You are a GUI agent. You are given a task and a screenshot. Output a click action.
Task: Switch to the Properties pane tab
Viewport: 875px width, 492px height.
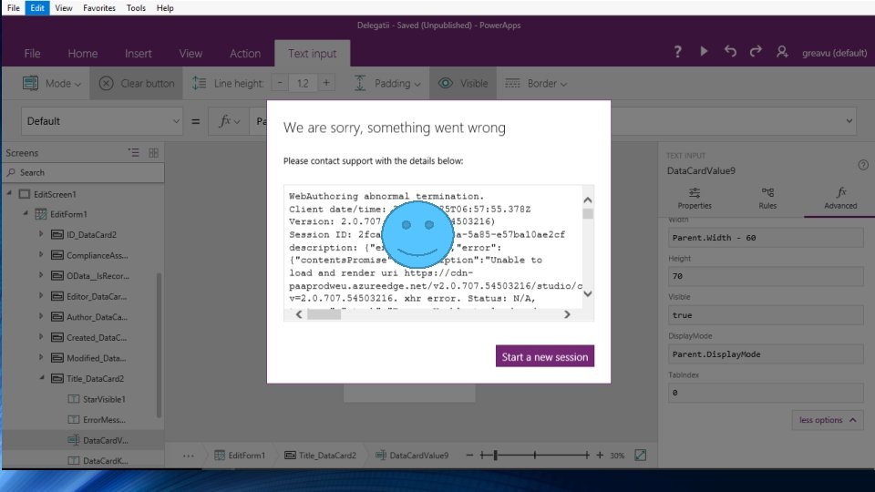695,199
